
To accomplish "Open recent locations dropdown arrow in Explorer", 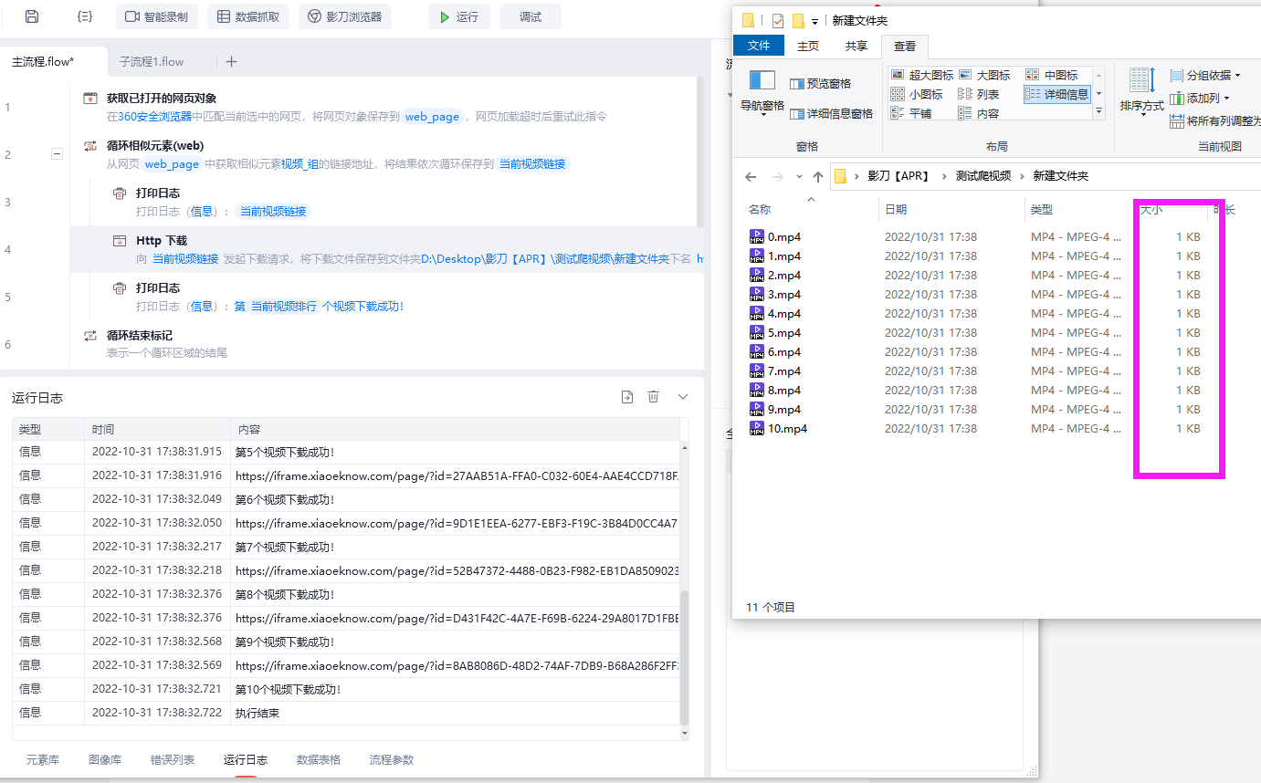I will (x=799, y=176).
